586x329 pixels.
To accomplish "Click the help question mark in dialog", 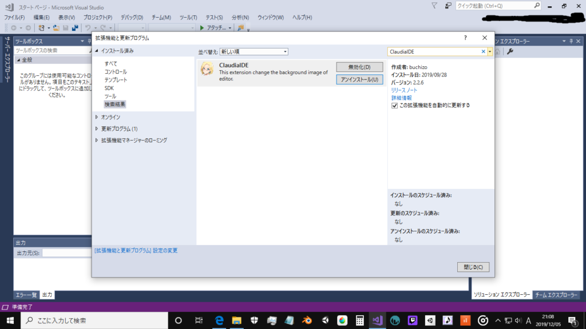I will coord(465,38).
